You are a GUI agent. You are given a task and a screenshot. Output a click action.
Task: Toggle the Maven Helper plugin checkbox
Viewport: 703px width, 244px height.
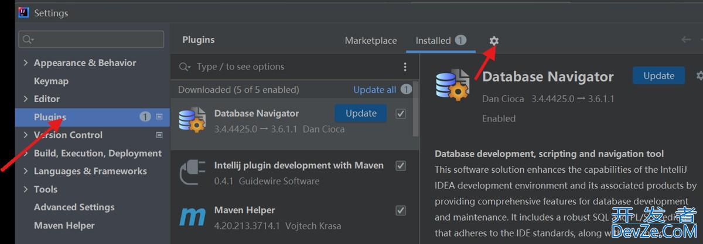(401, 210)
